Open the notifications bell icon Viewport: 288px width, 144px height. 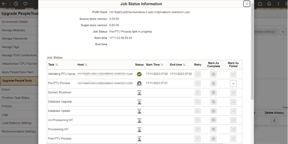tap(269, 4)
